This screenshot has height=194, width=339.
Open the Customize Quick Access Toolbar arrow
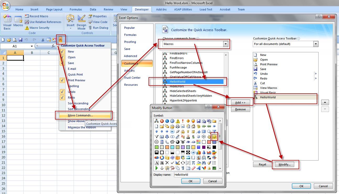tap(61, 39)
